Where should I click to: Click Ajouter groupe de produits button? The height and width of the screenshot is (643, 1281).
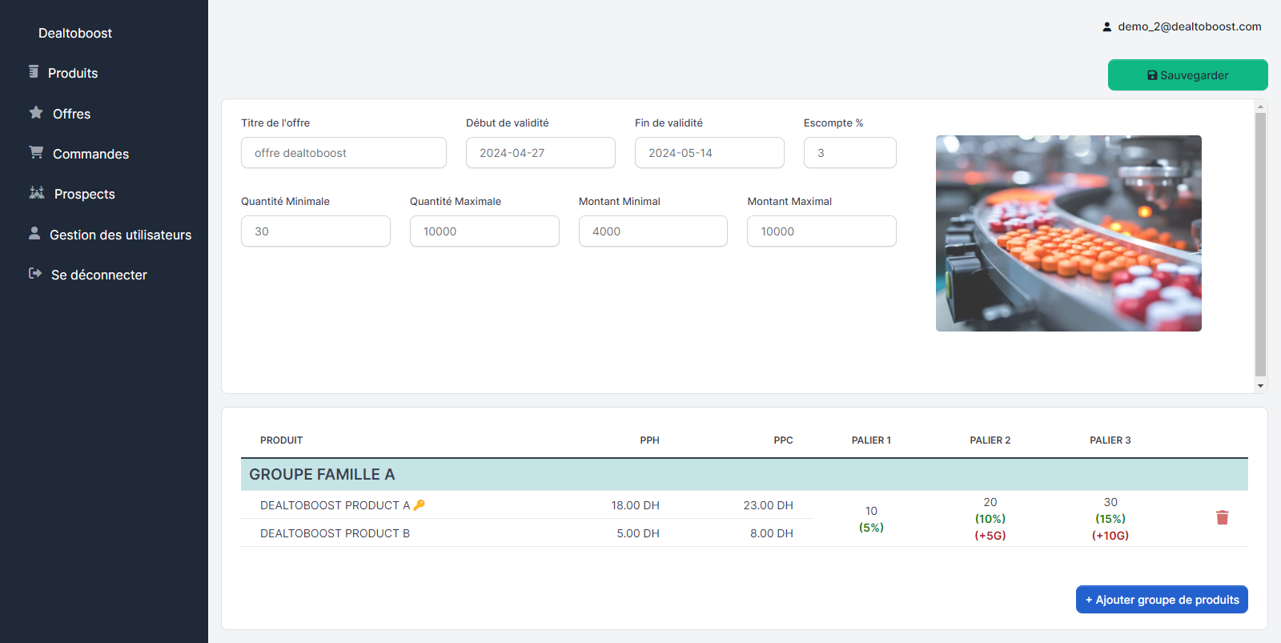(x=1162, y=600)
